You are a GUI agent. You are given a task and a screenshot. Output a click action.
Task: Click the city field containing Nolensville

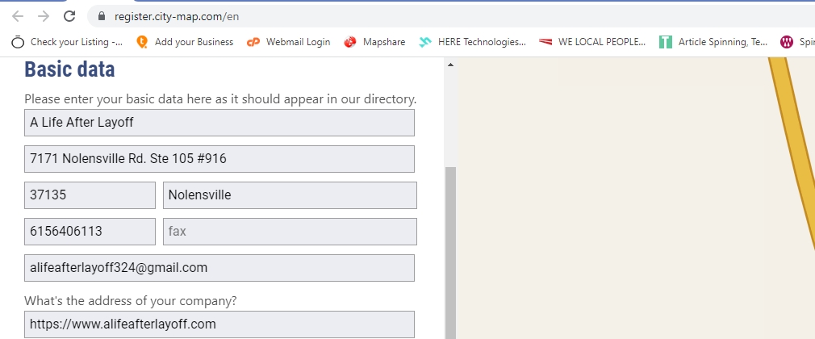click(290, 195)
